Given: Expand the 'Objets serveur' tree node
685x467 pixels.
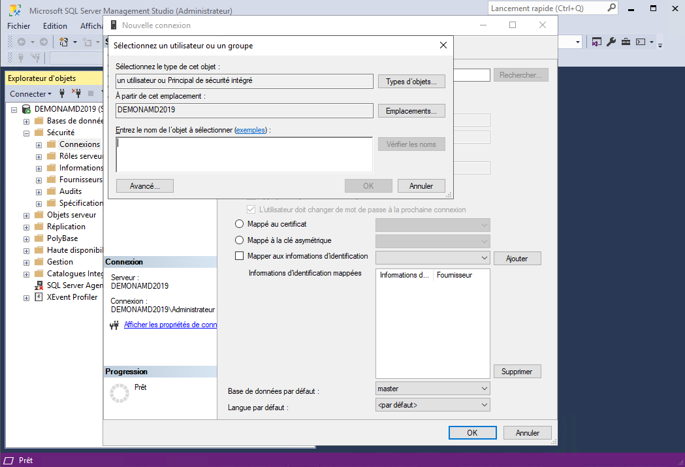Looking at the screenshot, I should coord(26,215).
